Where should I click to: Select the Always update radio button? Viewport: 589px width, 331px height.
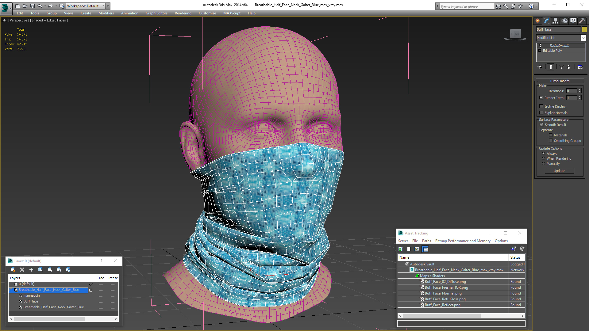(x=543, y=154)
